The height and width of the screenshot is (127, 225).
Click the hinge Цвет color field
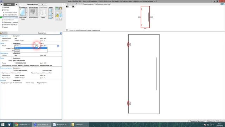coord(50,46)
